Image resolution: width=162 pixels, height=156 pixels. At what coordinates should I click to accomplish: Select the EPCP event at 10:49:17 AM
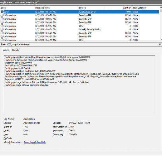click(x=80, y=26)
